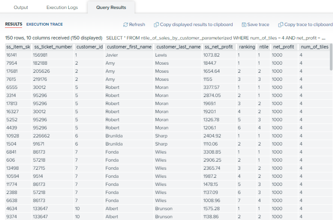Click the first name cell 'Javier'
Image resolution: width=333 pixels, height=220 pixels.
[129, 55]
